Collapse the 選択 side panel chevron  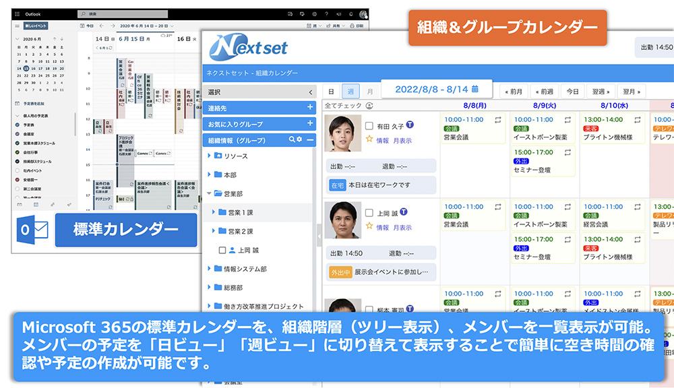(x=310, y=92)
